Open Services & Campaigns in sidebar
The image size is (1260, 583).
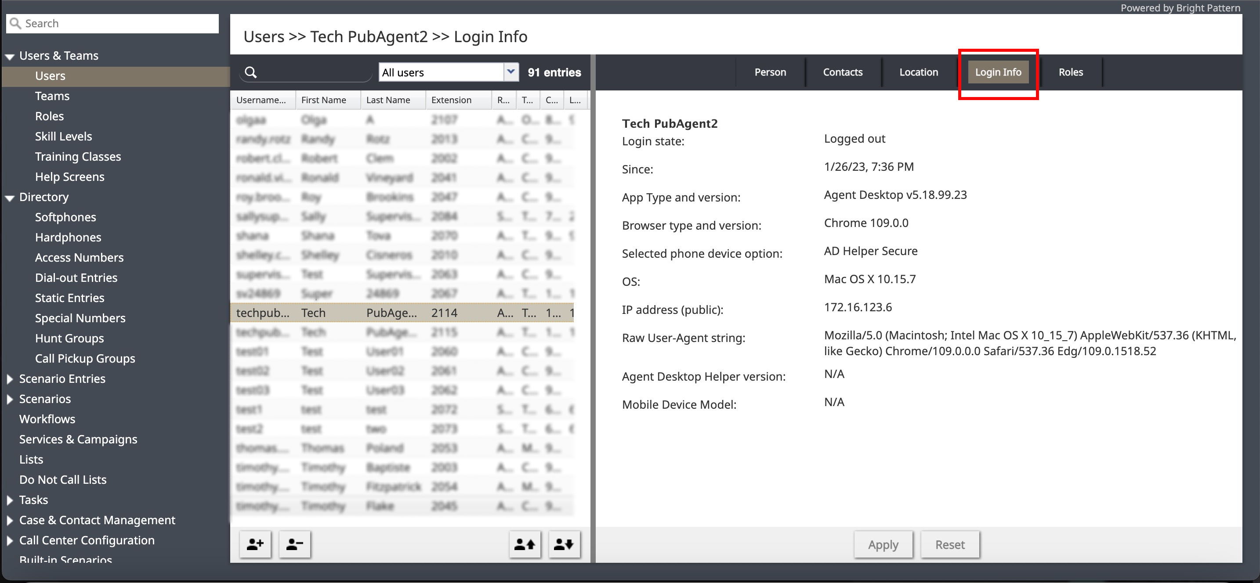78,439
